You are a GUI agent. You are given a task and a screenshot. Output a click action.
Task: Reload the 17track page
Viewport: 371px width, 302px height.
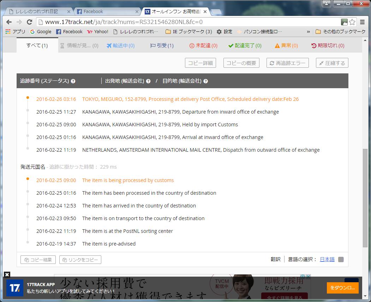pyautogui.click(x=29, y=22)
